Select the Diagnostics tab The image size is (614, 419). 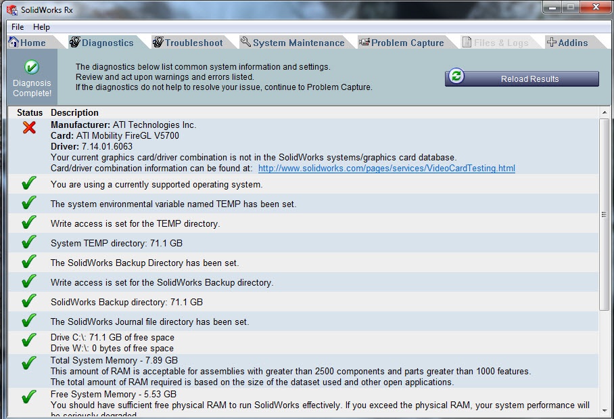point(108,43)
